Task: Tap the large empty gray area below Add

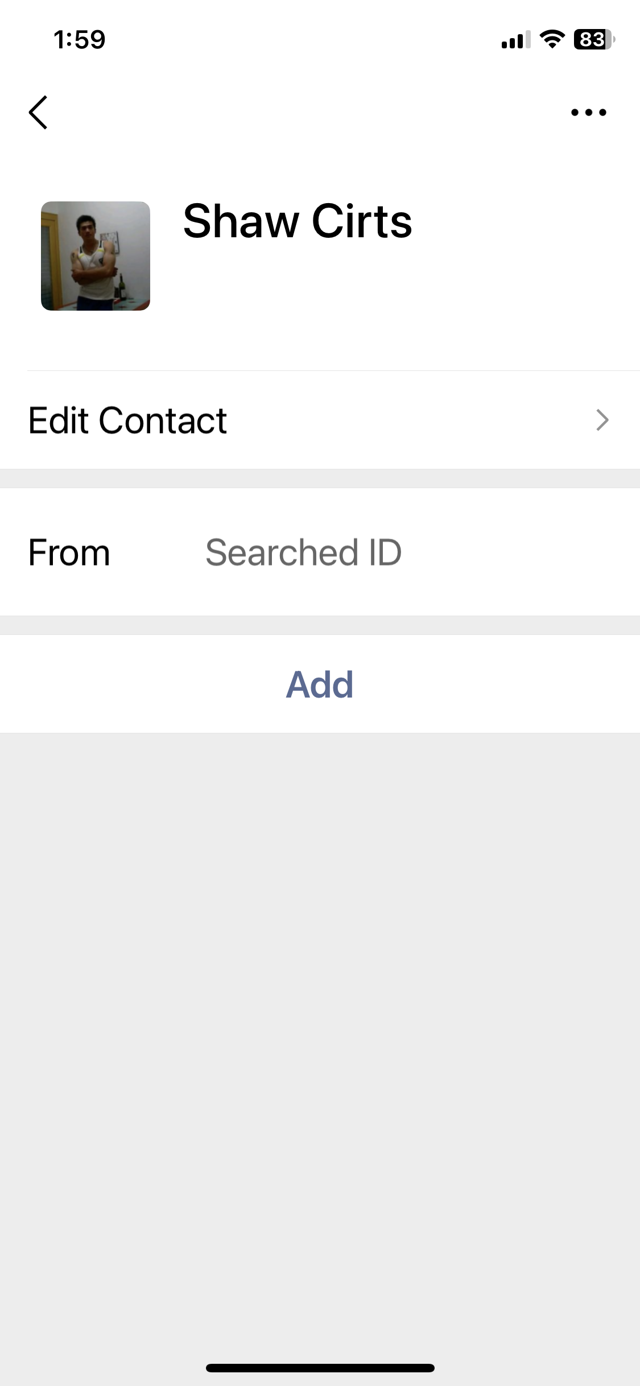Action: pos(320,1024)
